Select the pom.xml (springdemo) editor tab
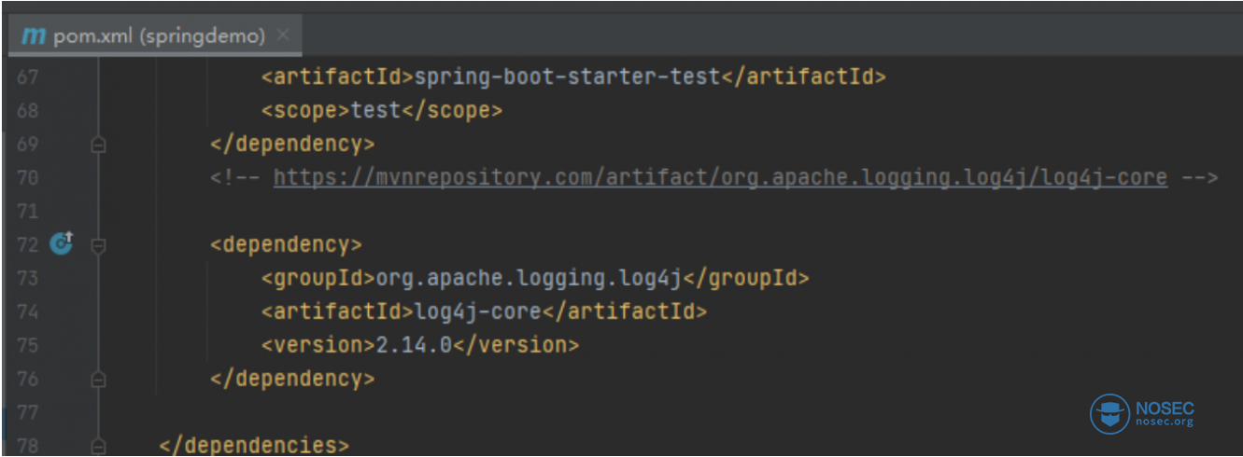 coord(159,36)
